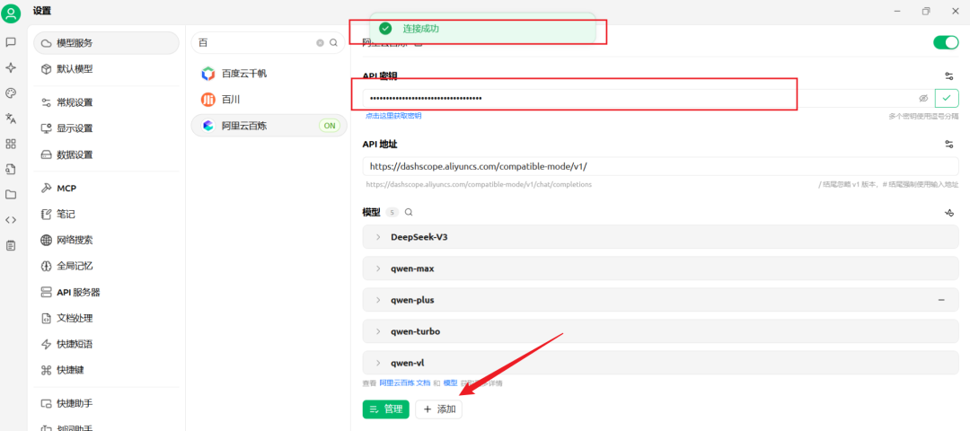
Task: Click the provider search magnifier icon
Action: point(333,43)
